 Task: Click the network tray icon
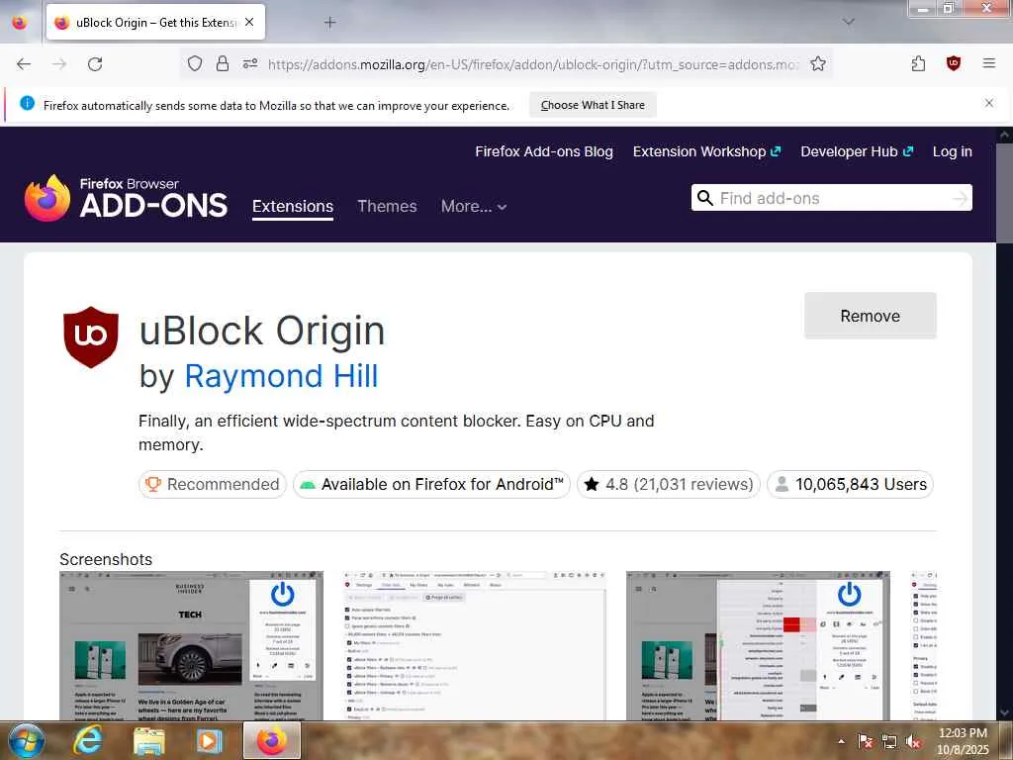click(889, 742)
